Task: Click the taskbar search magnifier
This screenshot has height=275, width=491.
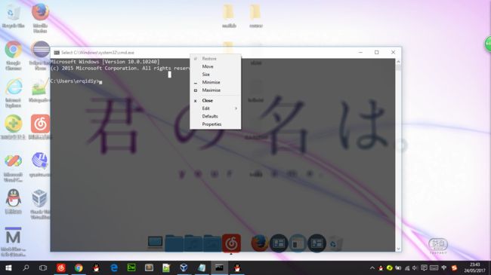Action: 26,267
